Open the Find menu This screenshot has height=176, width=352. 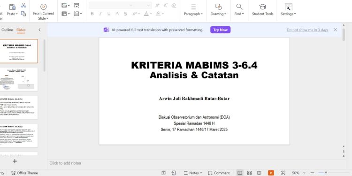click(239, 10)
